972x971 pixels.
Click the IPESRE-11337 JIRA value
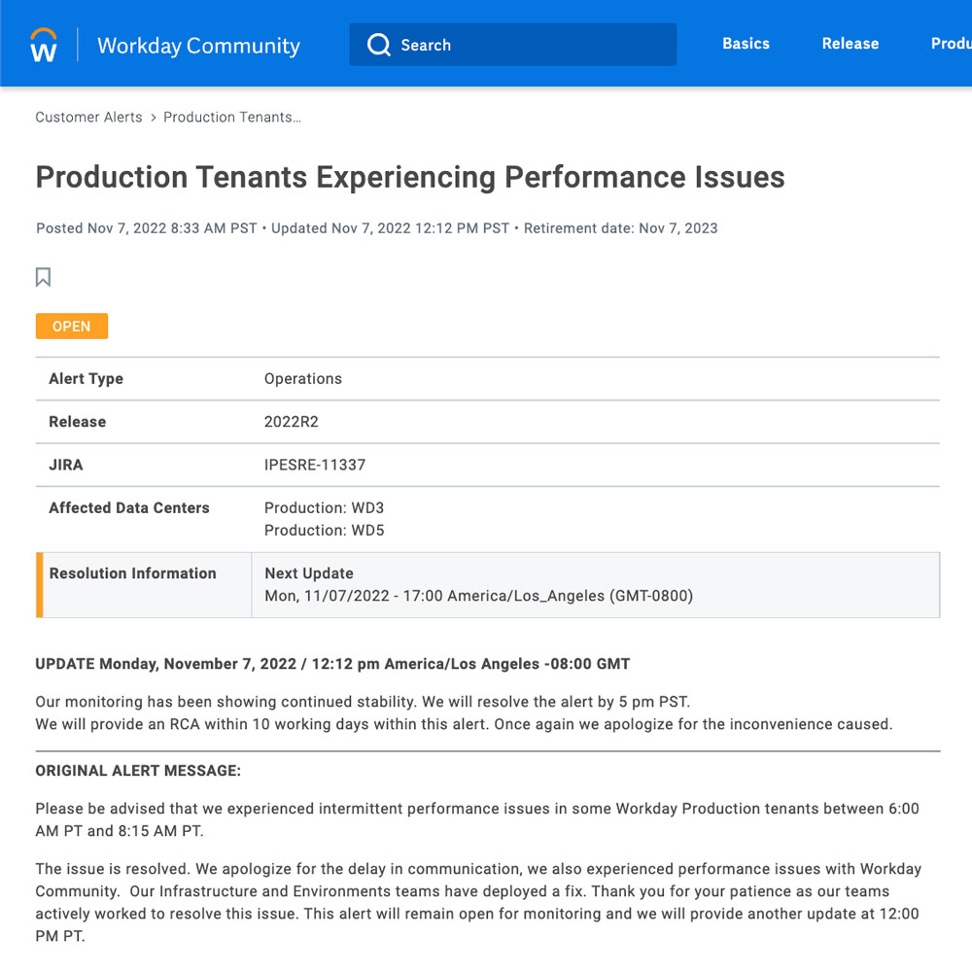[x=315, y=465]
